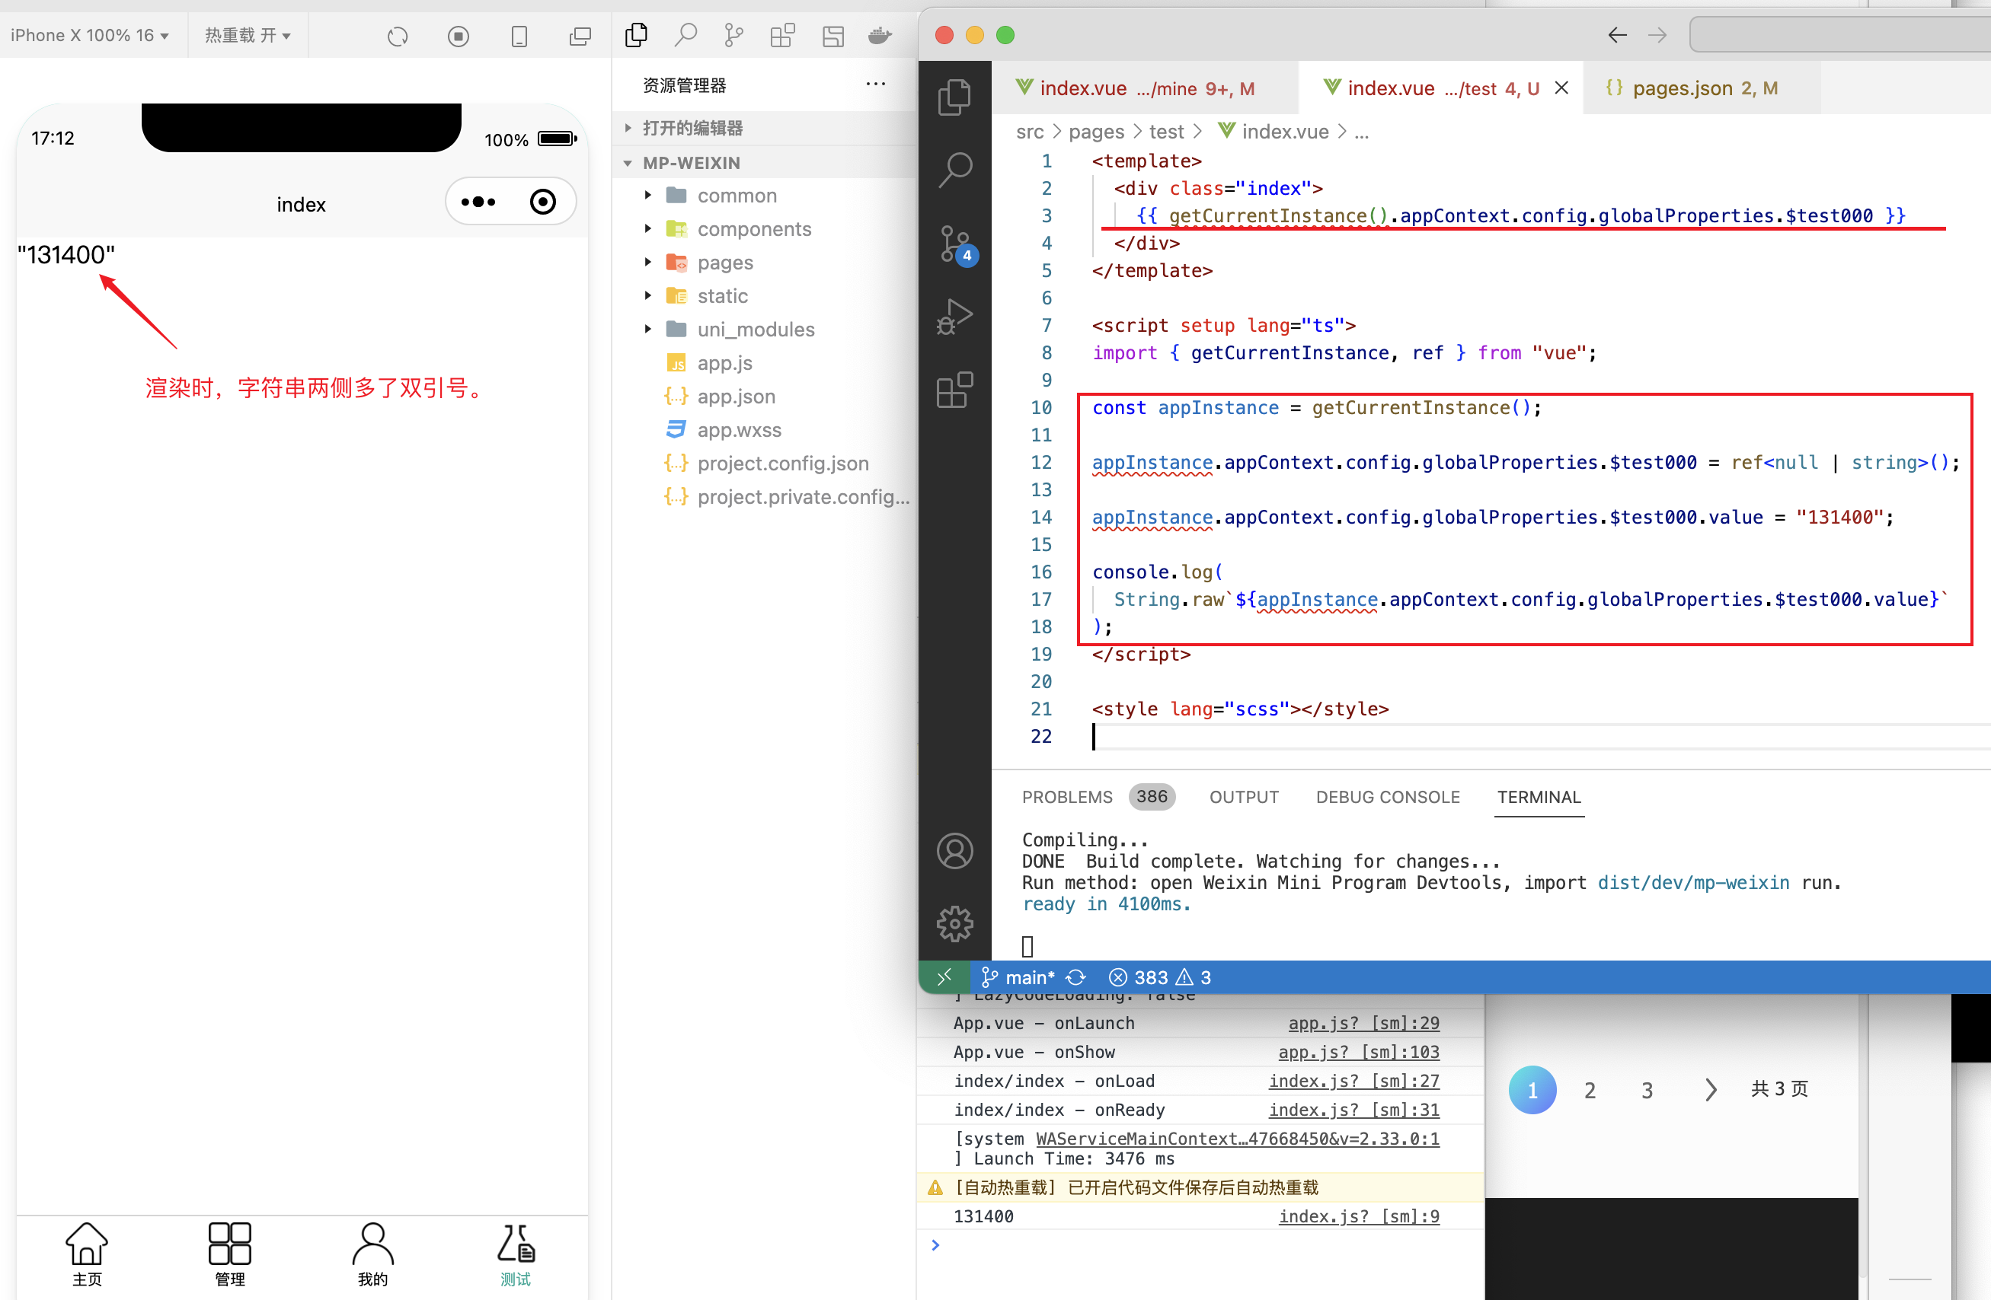
Task: Open Run and Debug panel
Action: tap(954, 316)
